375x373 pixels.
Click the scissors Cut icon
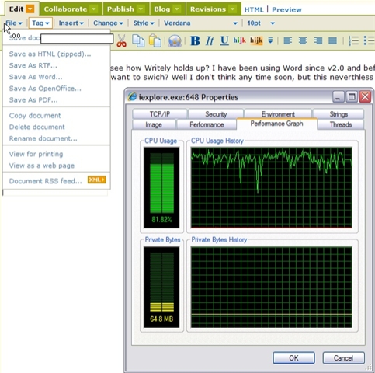pos(121,40)
